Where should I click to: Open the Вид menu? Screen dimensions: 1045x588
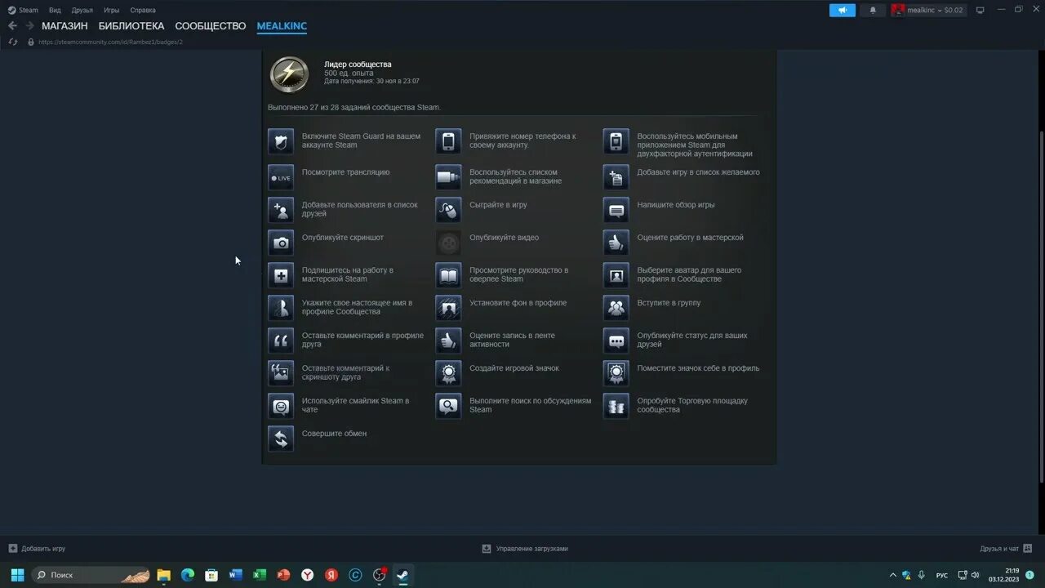(55, 11)
